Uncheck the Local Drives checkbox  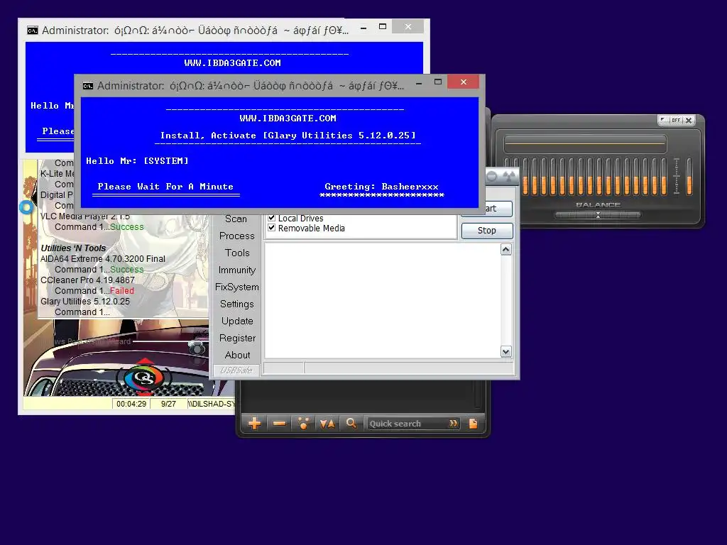click(272, 217)
